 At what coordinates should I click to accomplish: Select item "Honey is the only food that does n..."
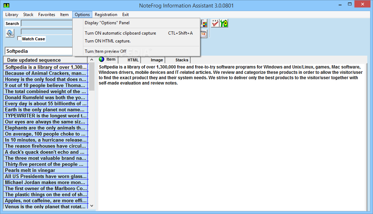pos(46,79)
